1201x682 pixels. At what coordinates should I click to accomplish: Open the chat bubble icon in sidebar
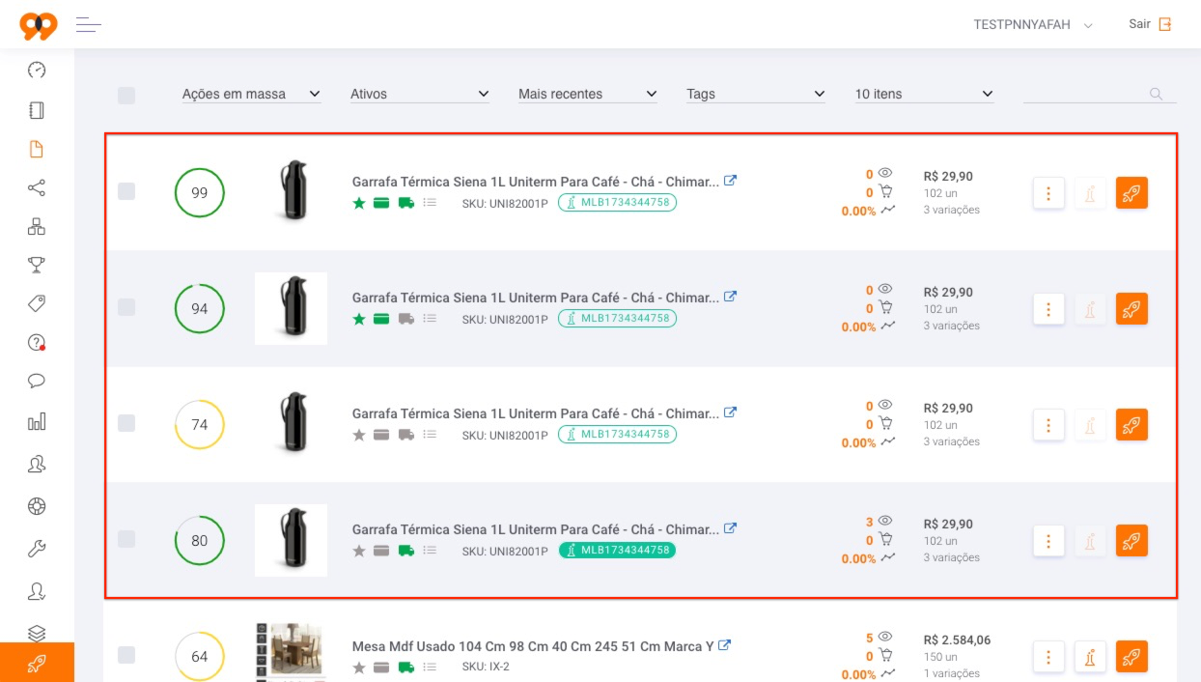[x=37, y=381]
